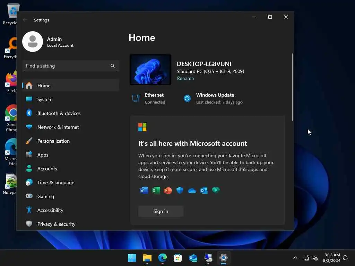Show hidden system tray icons
The image size is (355, 266).
[x=295, y=258]
